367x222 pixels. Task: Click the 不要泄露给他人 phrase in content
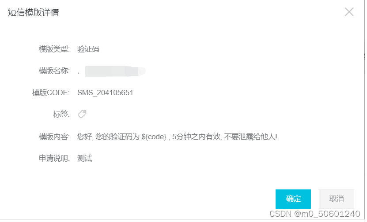(250, 137)
